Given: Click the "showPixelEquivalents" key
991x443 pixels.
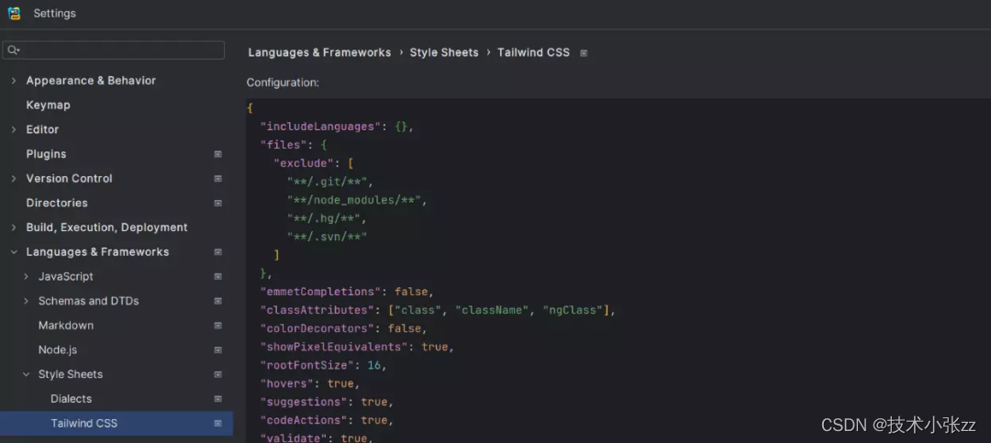Looking at the screenshot, I should pyautogui.click(x=336, y=347).
